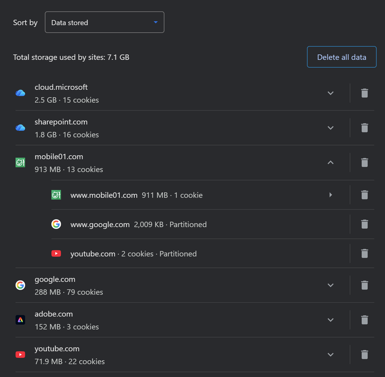Viewport: 385px width, 377px height.
Task: Expand the google.com entry
Action: click(331, 285)
